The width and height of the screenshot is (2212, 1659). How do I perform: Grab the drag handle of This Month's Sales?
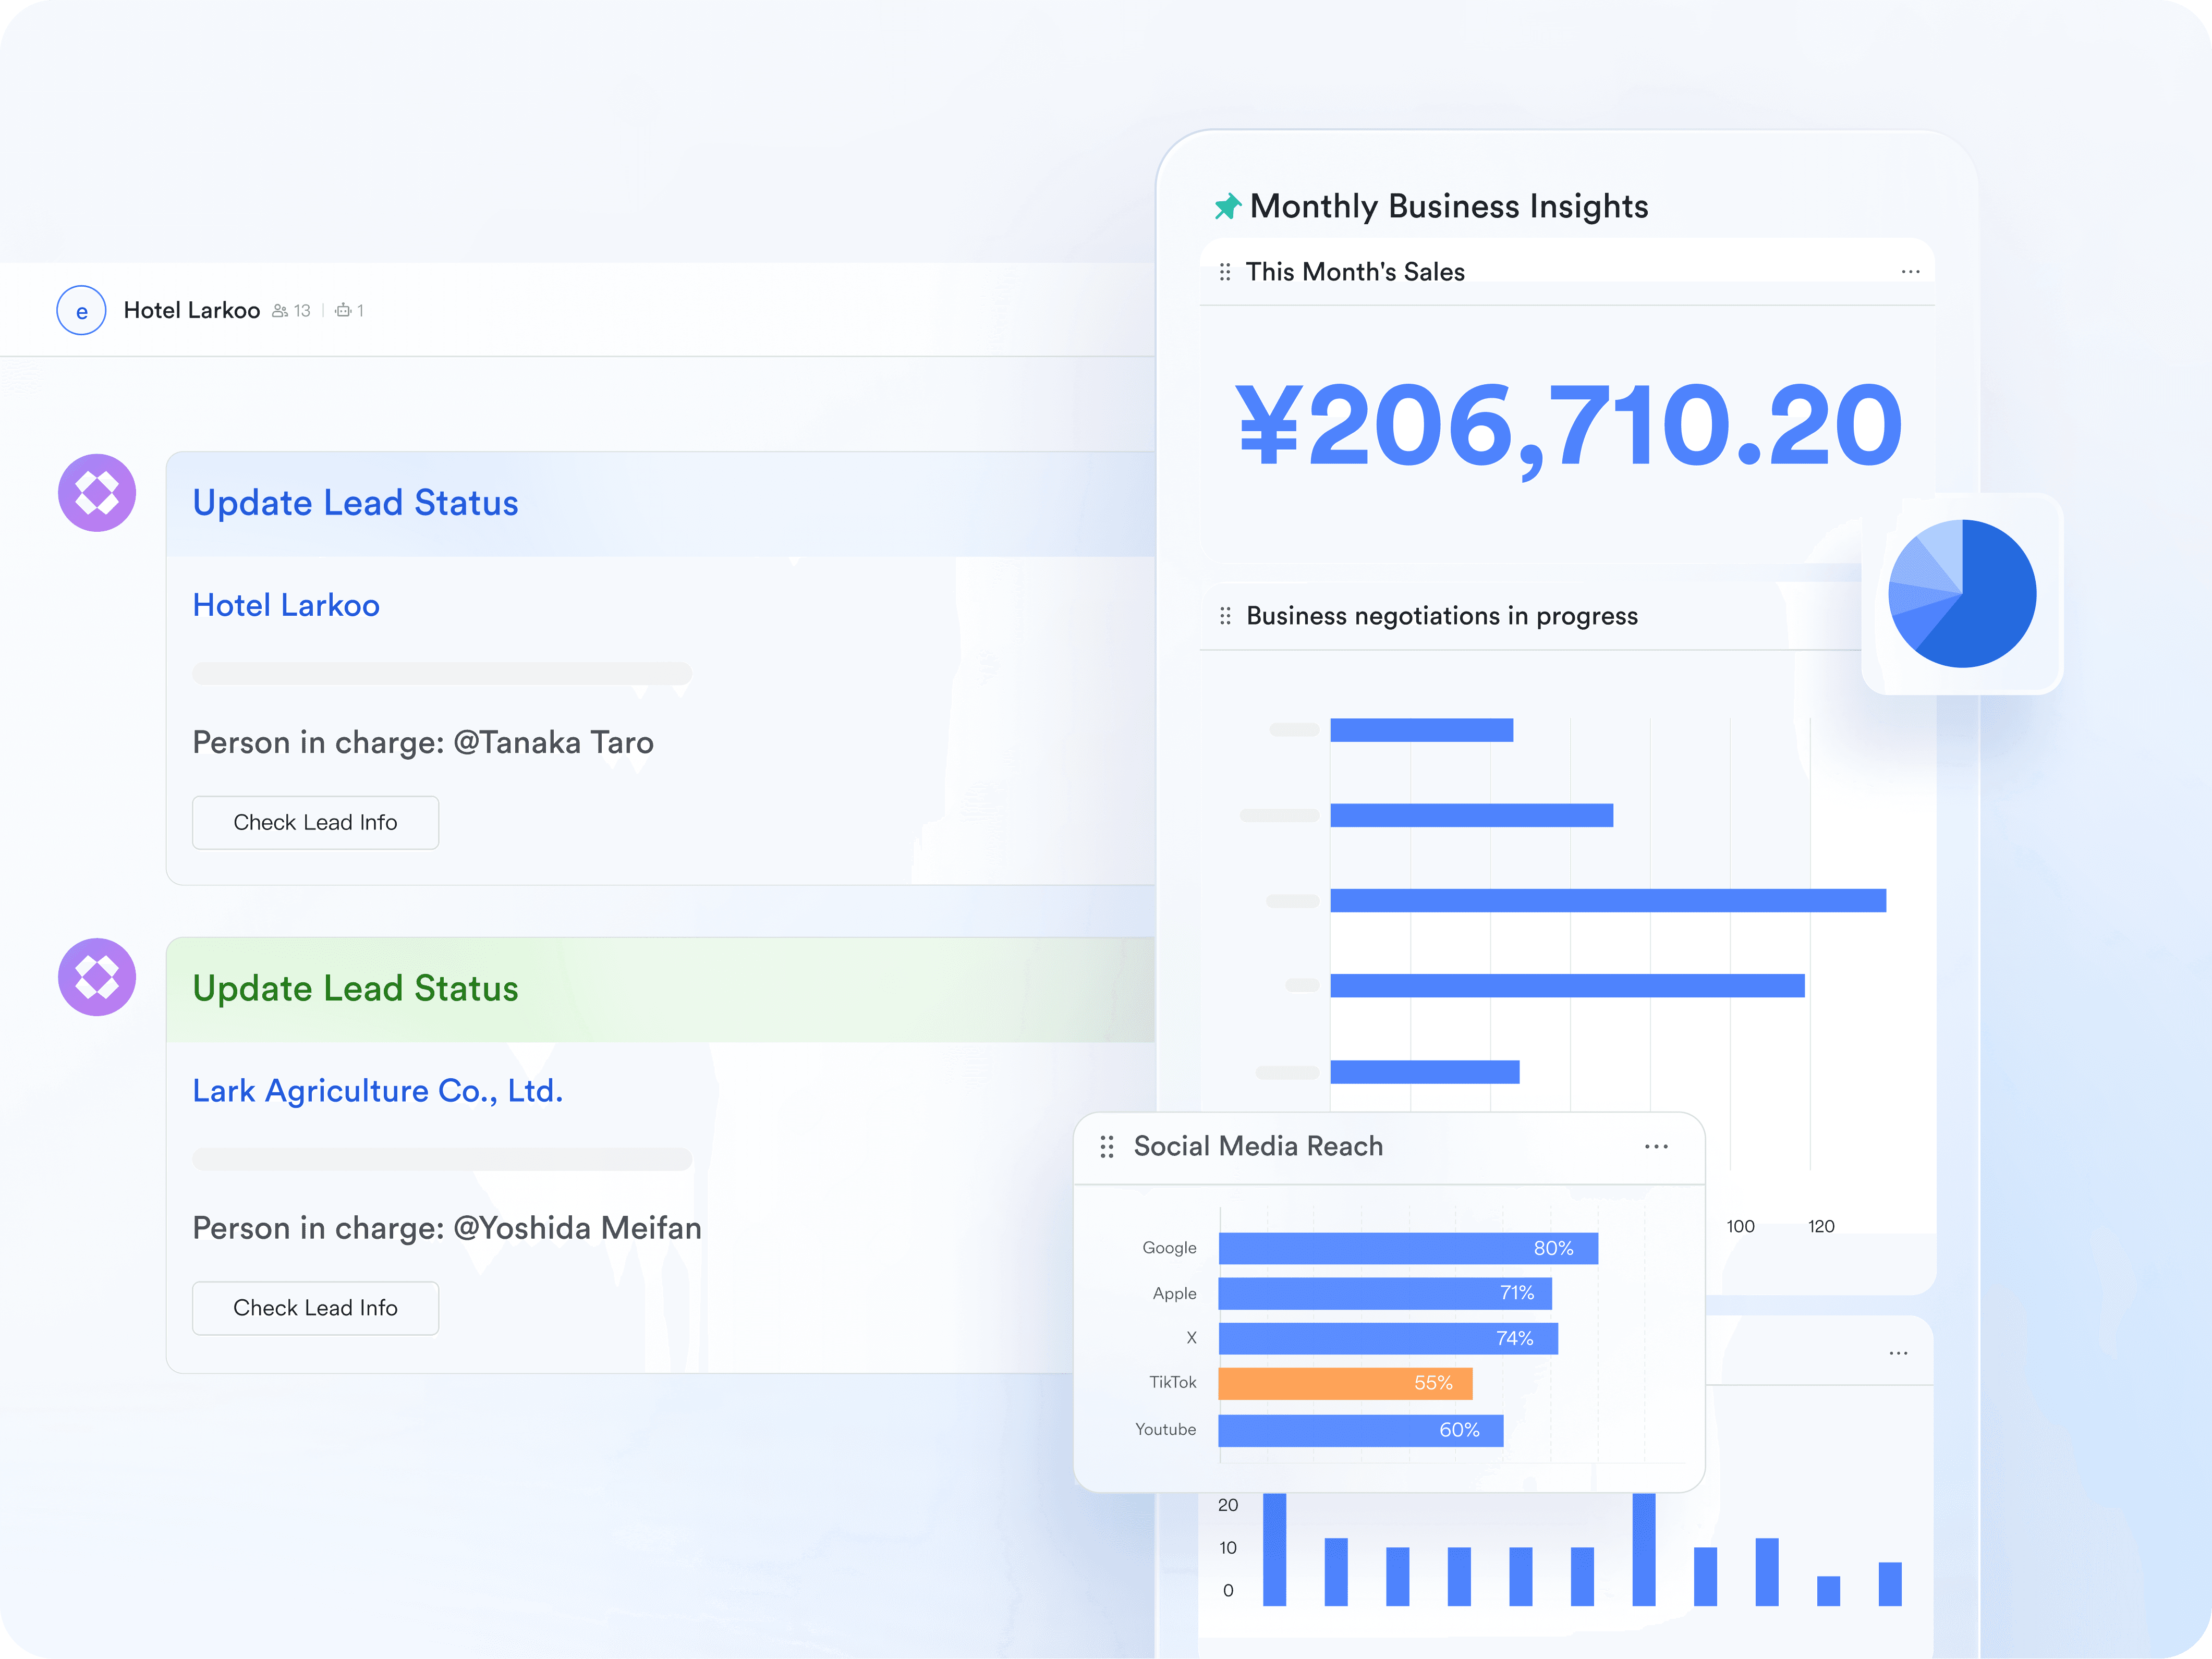point(1225,272)
